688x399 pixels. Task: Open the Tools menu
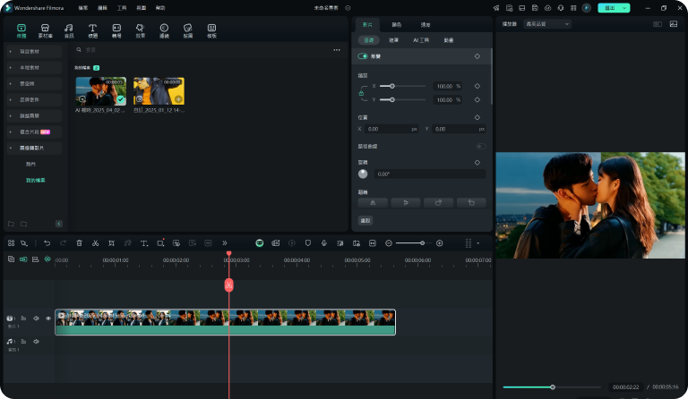(x=122, y=8)
